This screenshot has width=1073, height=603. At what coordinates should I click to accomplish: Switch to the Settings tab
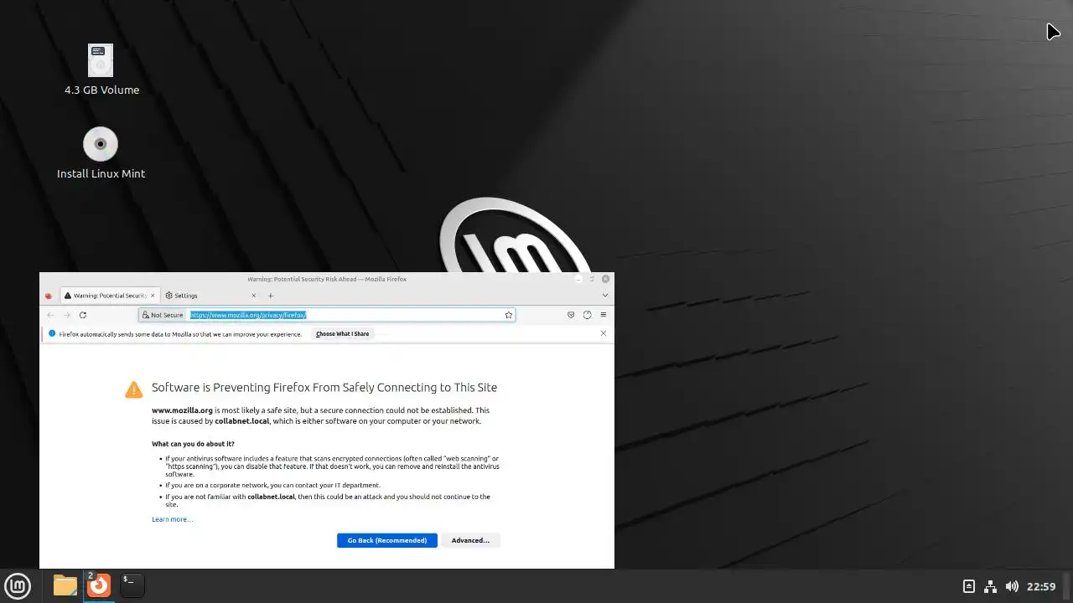pyautogui.click(x=210, y=296)
